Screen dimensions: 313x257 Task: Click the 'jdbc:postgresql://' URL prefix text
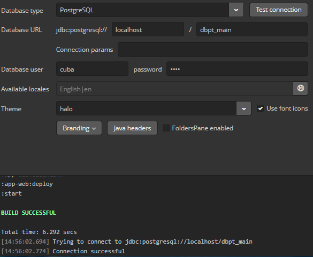click(x=81, y=30)
